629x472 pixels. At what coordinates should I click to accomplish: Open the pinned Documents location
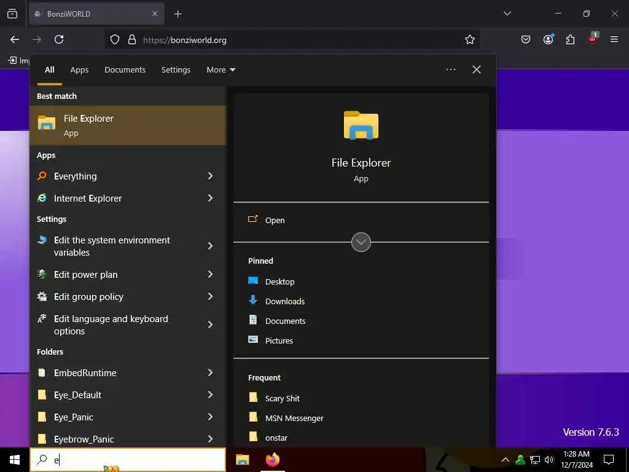click(x=285, y=321)
